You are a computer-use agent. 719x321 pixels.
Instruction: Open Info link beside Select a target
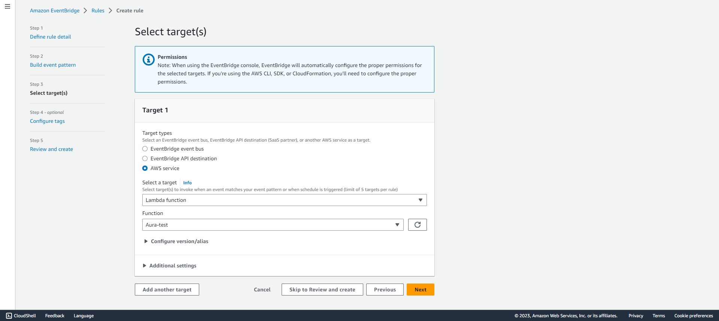click(x=187, y=183)
